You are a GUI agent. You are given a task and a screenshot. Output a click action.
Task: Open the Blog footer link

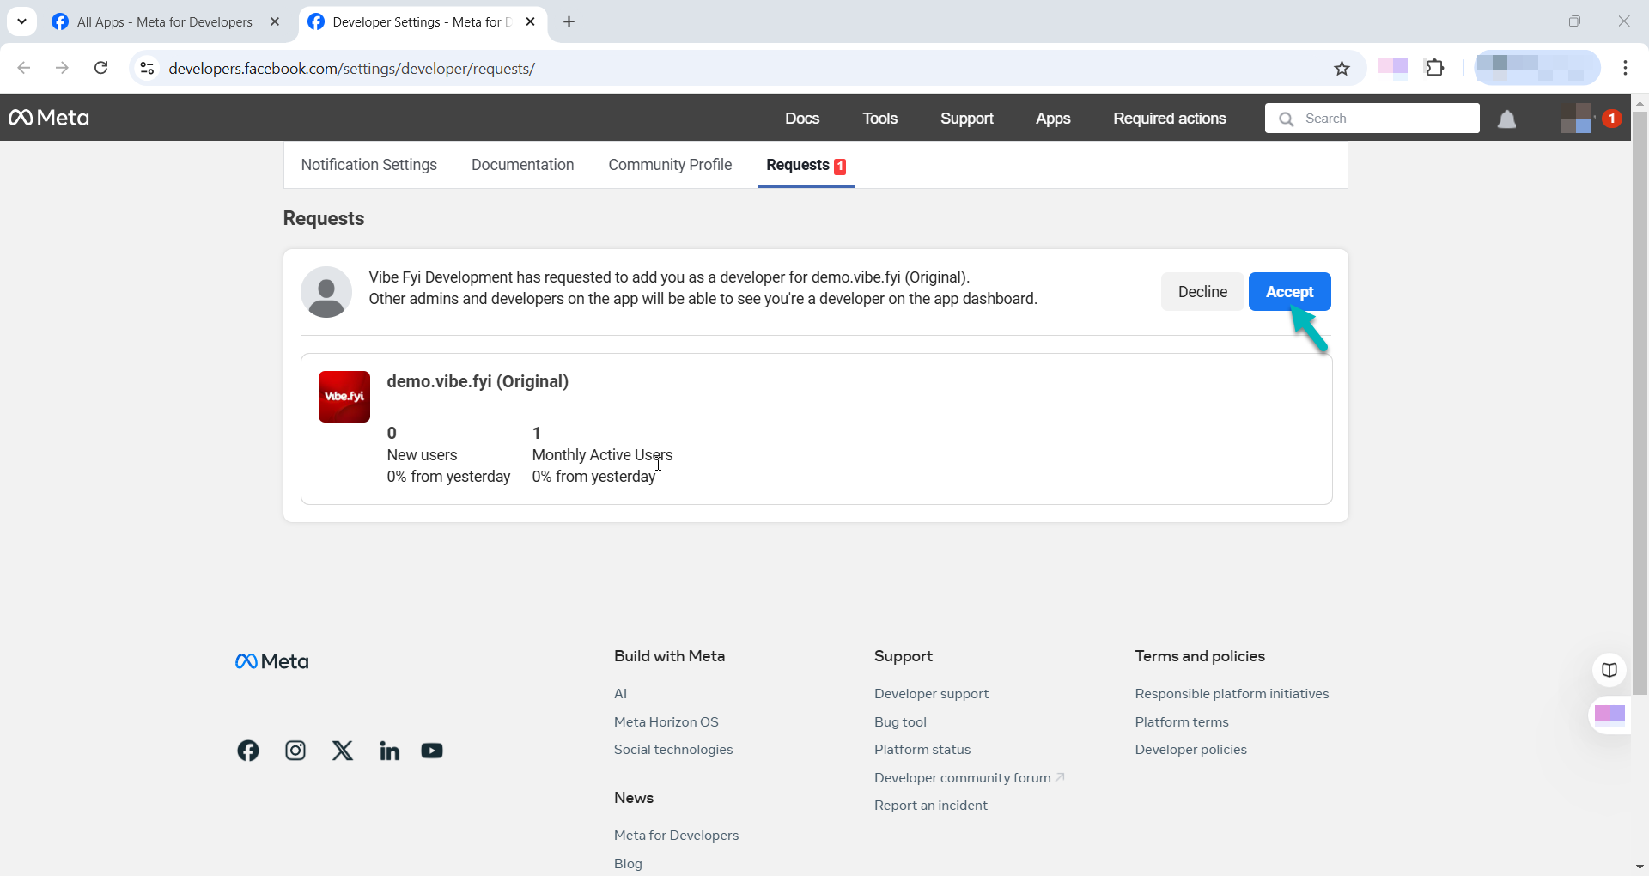[628, 864]
